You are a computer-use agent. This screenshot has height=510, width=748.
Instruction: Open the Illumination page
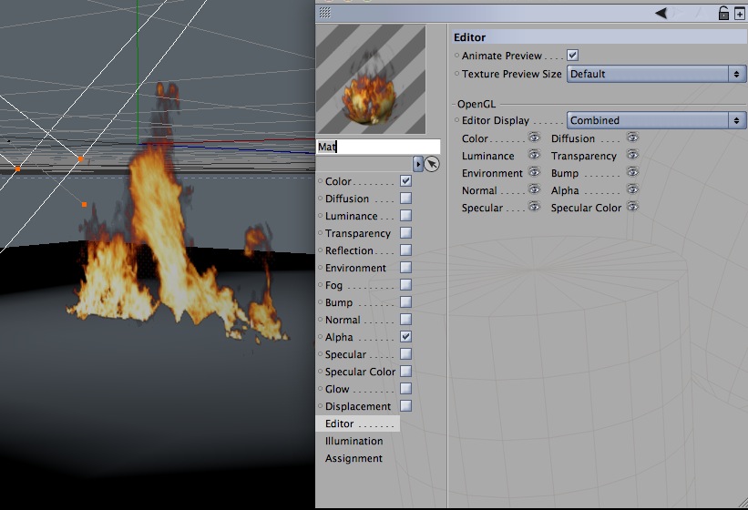click(354, 442)
